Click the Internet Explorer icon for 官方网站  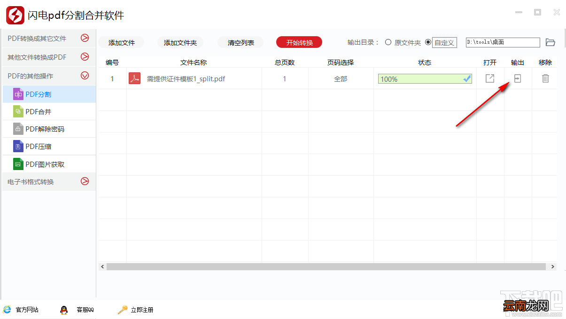[7, 310]
